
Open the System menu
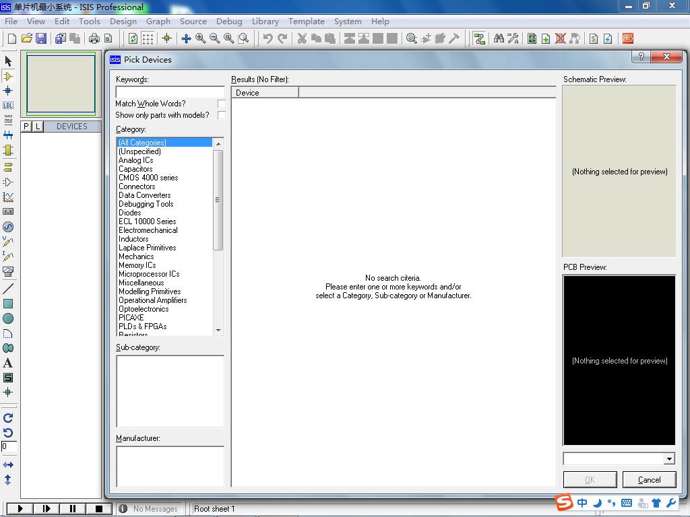click(x=348, y=21)
